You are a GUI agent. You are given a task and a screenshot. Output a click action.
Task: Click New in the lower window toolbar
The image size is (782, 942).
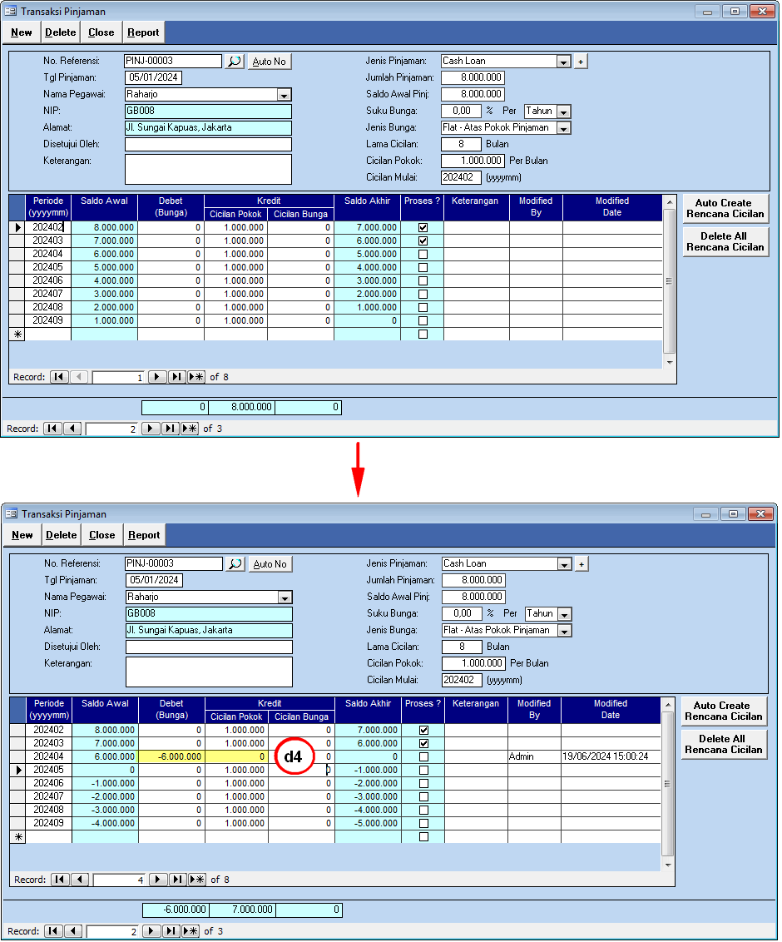22,535
